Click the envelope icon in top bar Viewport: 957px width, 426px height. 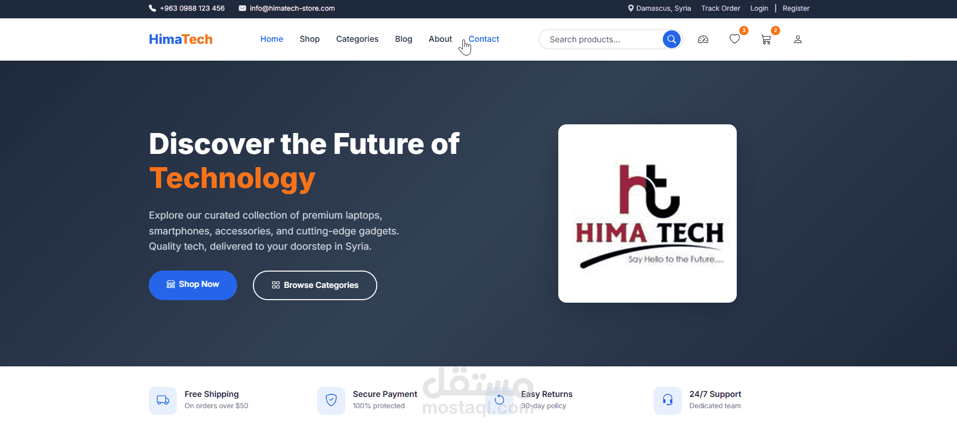(x=243, y=8)
